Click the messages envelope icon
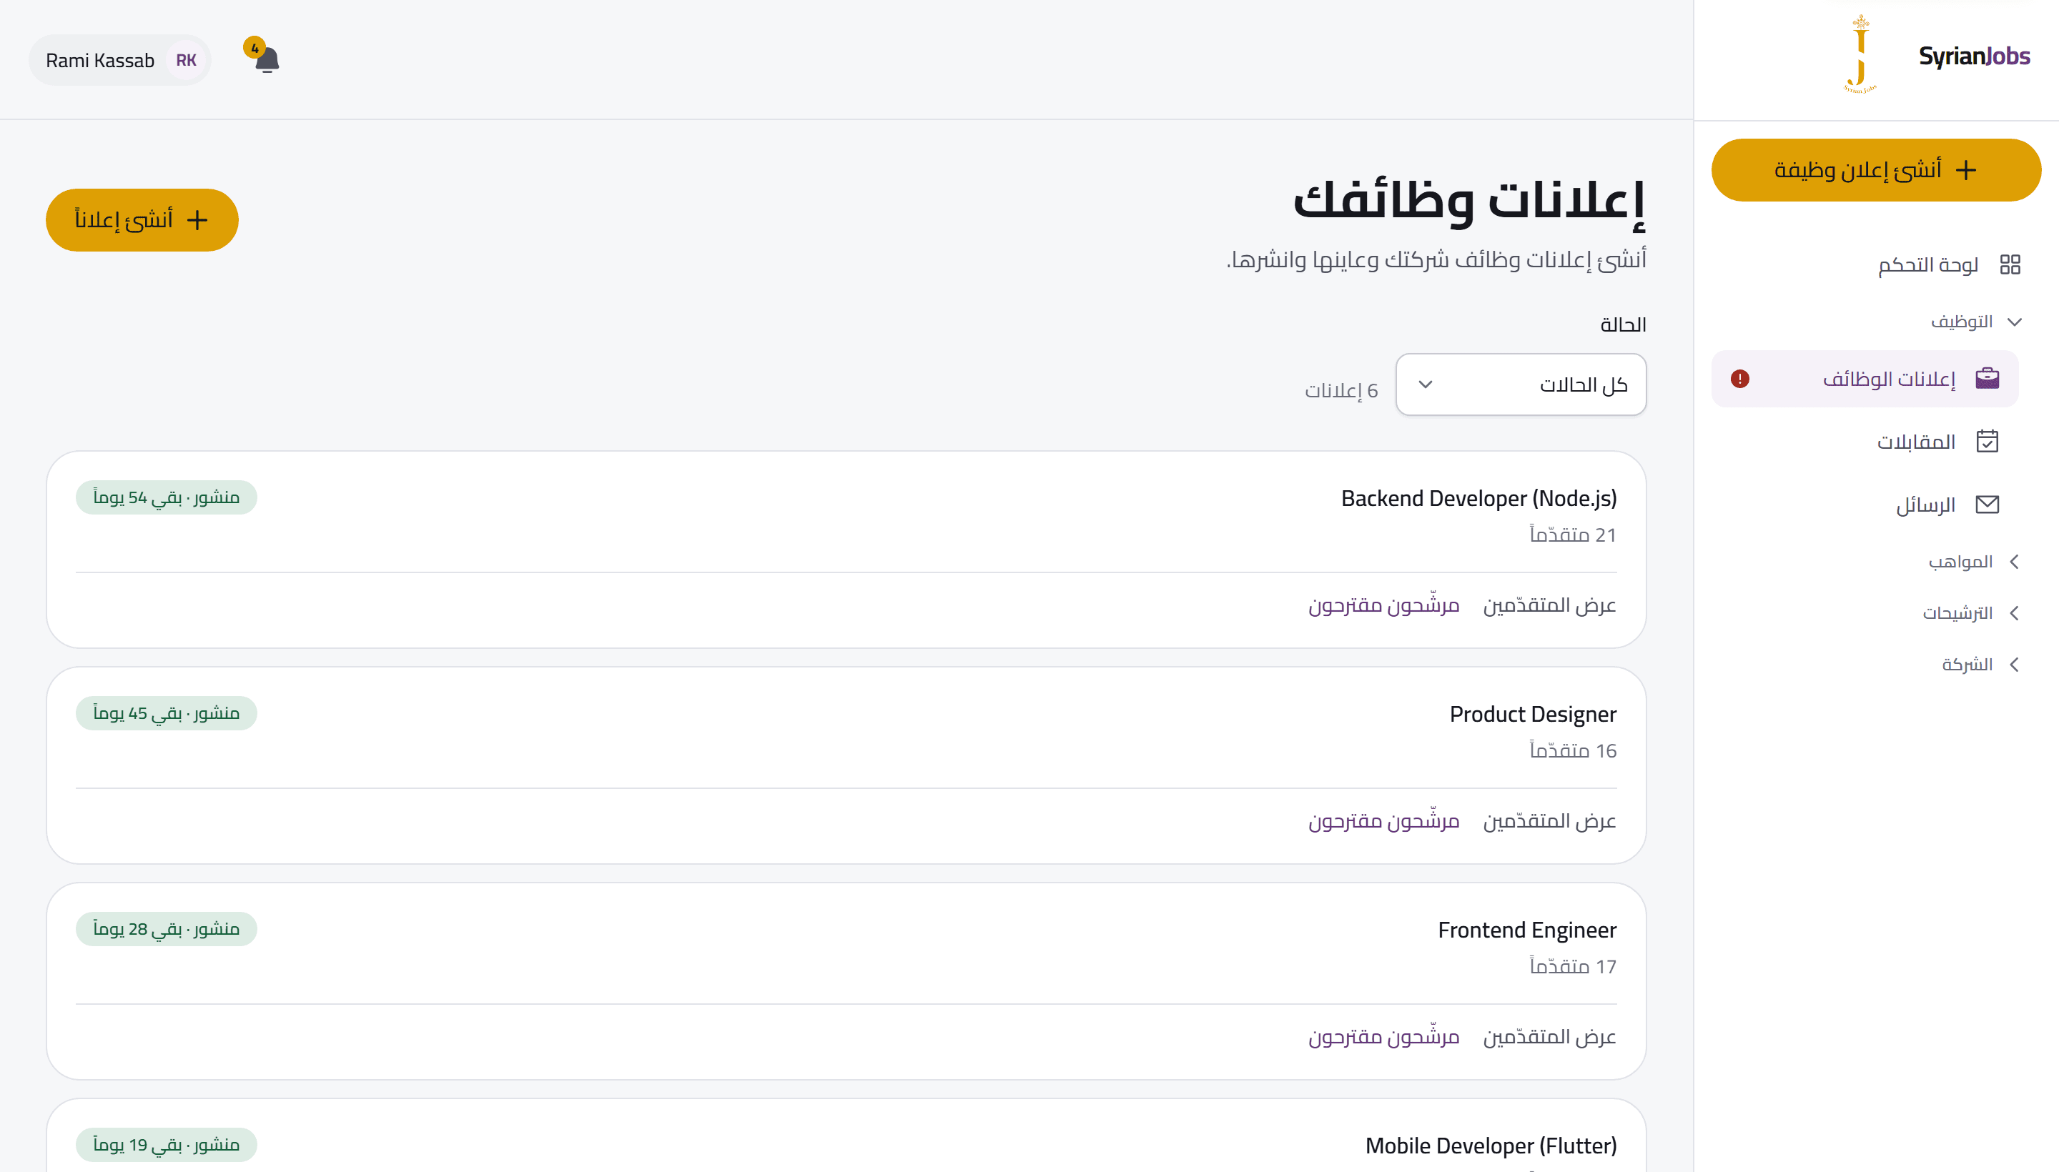This screenshot has height=1172, width=2059. 1988,505
